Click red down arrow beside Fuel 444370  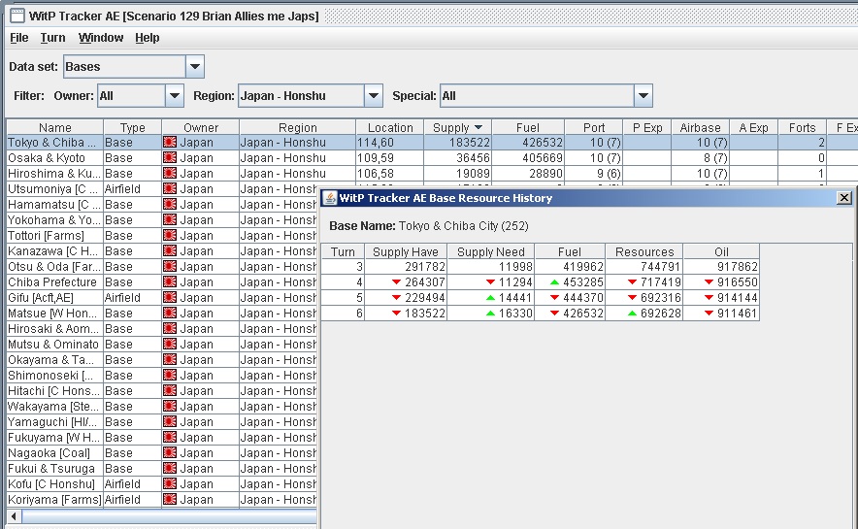554,298
